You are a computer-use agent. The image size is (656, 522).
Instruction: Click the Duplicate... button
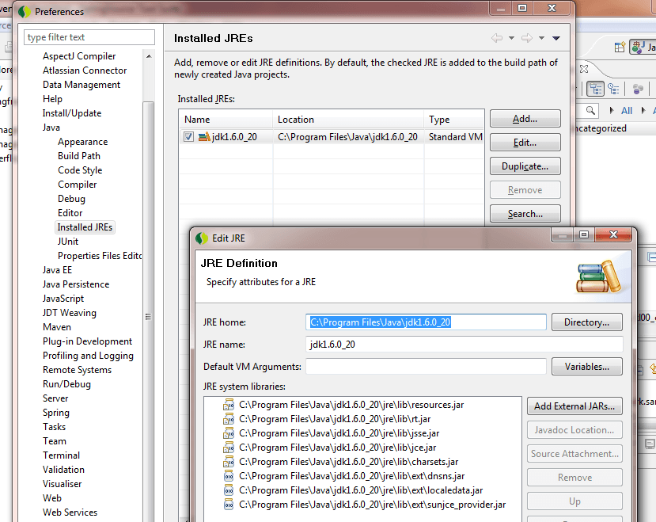tap(525, 166)
